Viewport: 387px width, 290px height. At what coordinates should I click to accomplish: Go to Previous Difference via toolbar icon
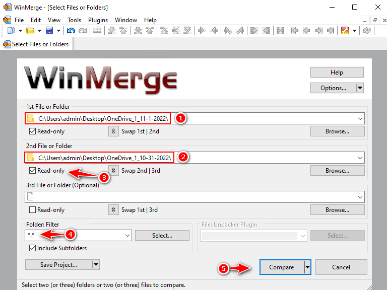(x=123, y=31)
